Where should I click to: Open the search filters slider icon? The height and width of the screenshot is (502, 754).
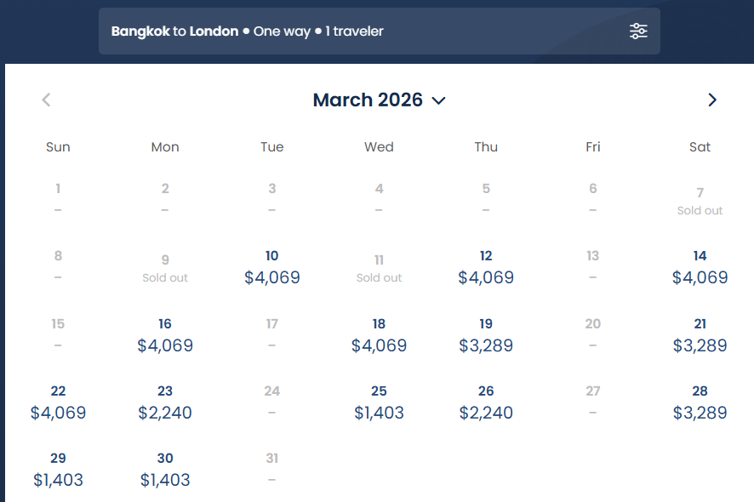coord(638,31)
